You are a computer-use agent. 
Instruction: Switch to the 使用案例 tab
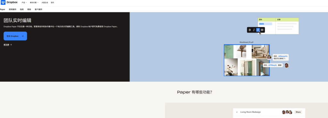click(12, 9)
